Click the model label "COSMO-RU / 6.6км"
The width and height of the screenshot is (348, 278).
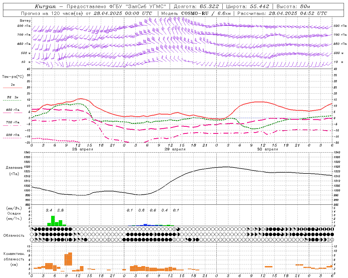click(x=206, y=13)
